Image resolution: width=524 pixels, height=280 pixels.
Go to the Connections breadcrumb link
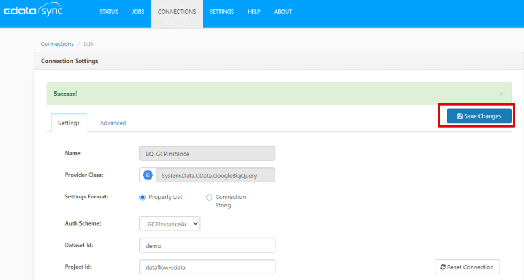(x=57, y=44)
